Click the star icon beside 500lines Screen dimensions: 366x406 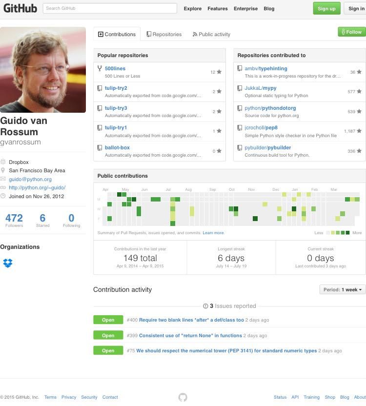pyautogui.click(x=219, y=72)
